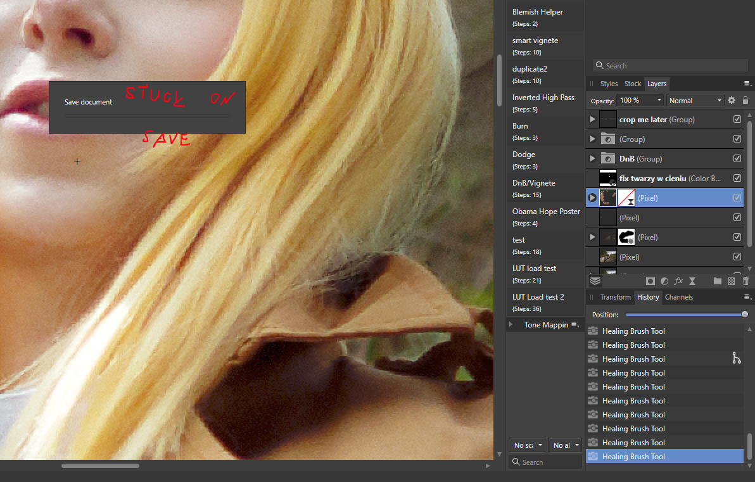Run the smart vignete macro
The image size is (755, 482).
(x=545, y=46)
